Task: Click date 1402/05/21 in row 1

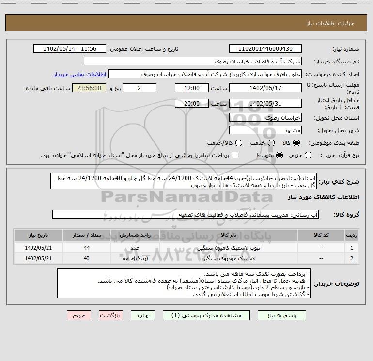Action: click(38, 248)
